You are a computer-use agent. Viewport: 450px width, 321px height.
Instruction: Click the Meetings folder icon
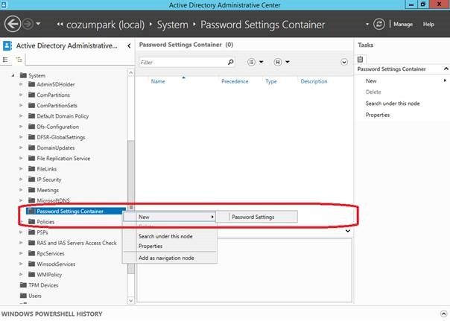pos(31,190)
